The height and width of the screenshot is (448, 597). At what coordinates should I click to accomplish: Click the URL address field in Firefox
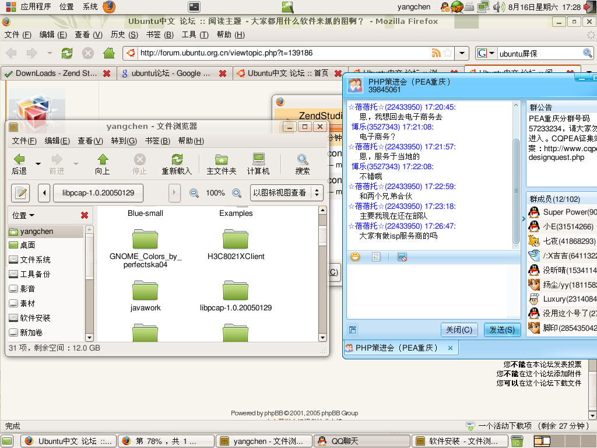(284, 53)
